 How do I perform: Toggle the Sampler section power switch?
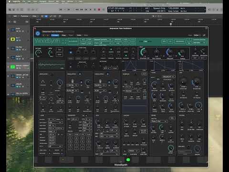135,74
